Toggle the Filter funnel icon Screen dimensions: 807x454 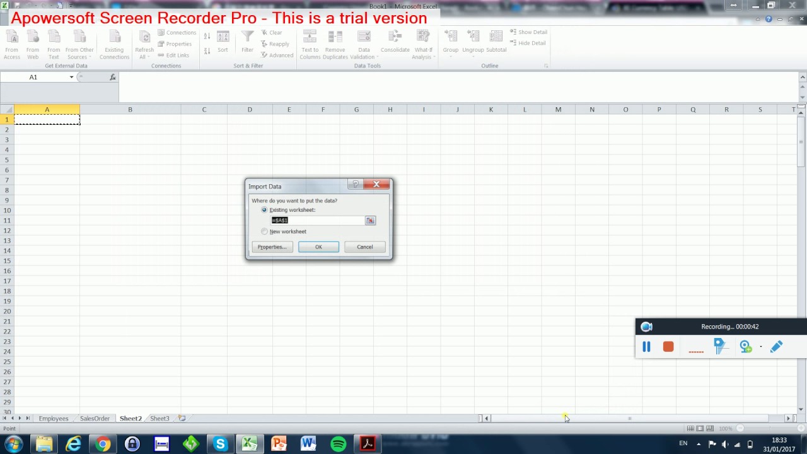point(247,42)
